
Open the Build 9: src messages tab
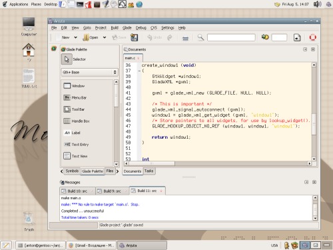(x=113, y=191)
